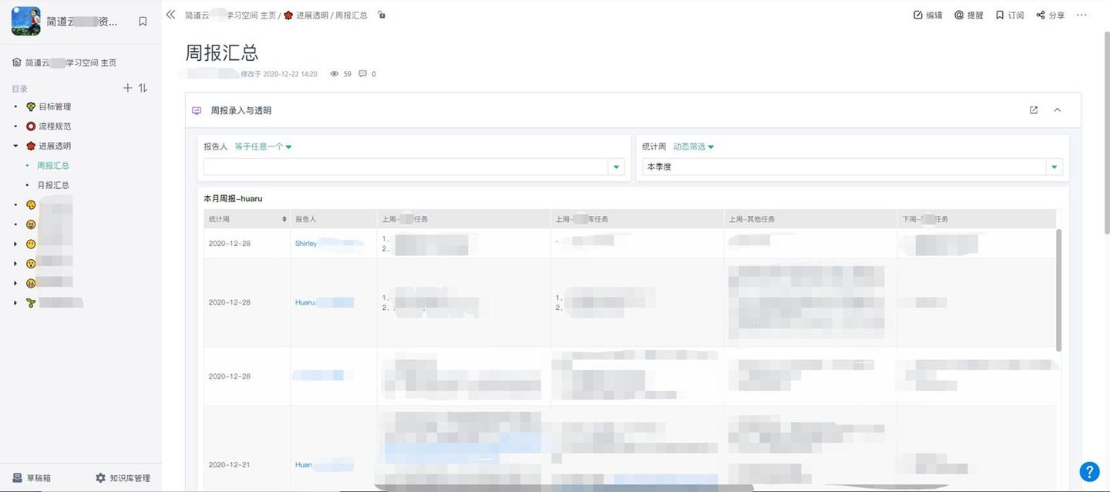Click the comment count icon
1110x492 pixels.
(363, 74)
